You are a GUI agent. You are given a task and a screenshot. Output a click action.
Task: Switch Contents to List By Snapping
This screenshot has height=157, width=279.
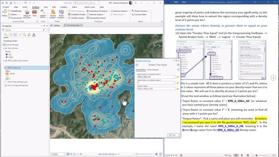pyautogui.click(x=24, y=35)
